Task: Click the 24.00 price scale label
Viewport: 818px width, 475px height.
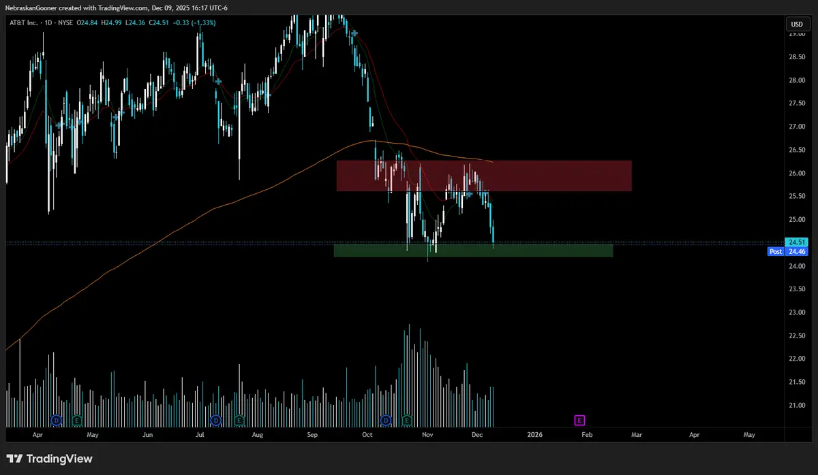Action: [796, 266]
